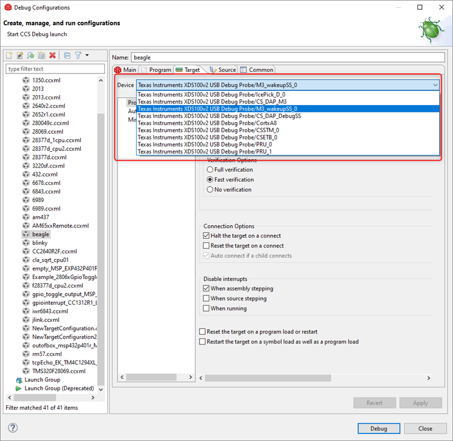453x441 pixels.
Task: Click the Debug button
Action: click(379, 428)
